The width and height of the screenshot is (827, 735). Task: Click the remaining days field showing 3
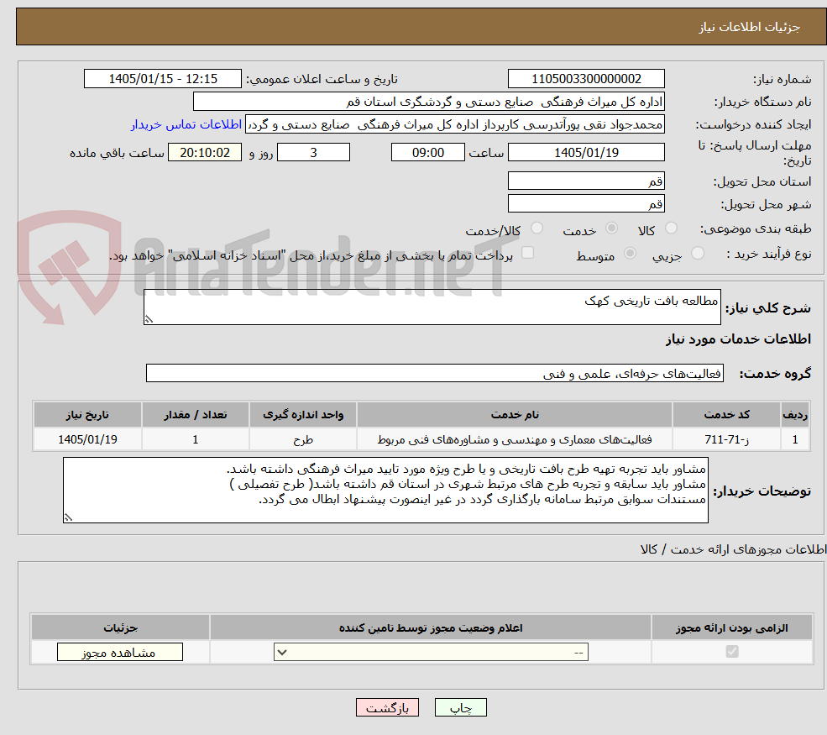coord(313,153)
